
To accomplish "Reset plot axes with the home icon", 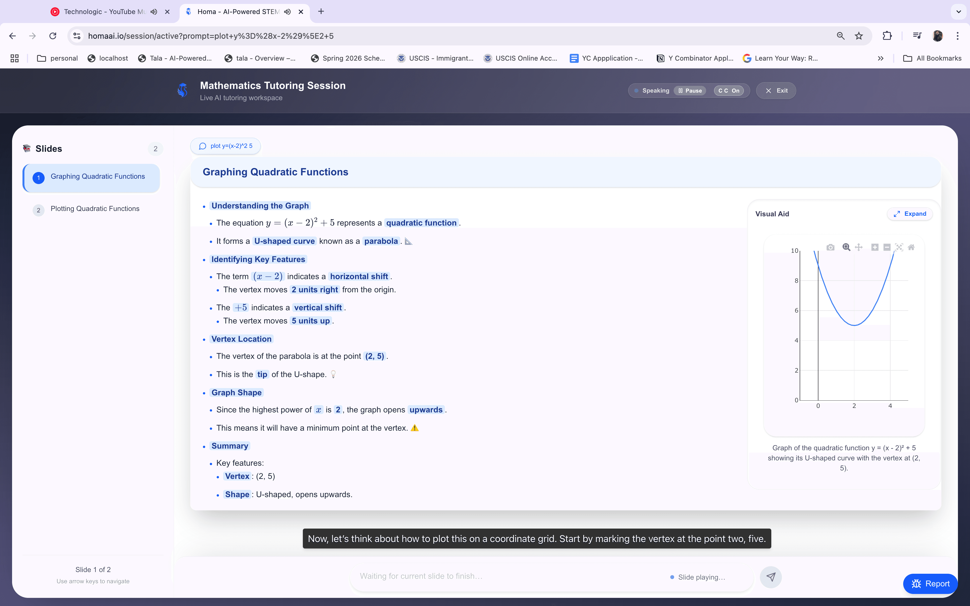I will [911, 247].
